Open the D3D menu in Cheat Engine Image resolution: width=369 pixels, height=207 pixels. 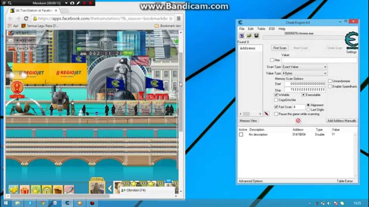tap(272, 29)
